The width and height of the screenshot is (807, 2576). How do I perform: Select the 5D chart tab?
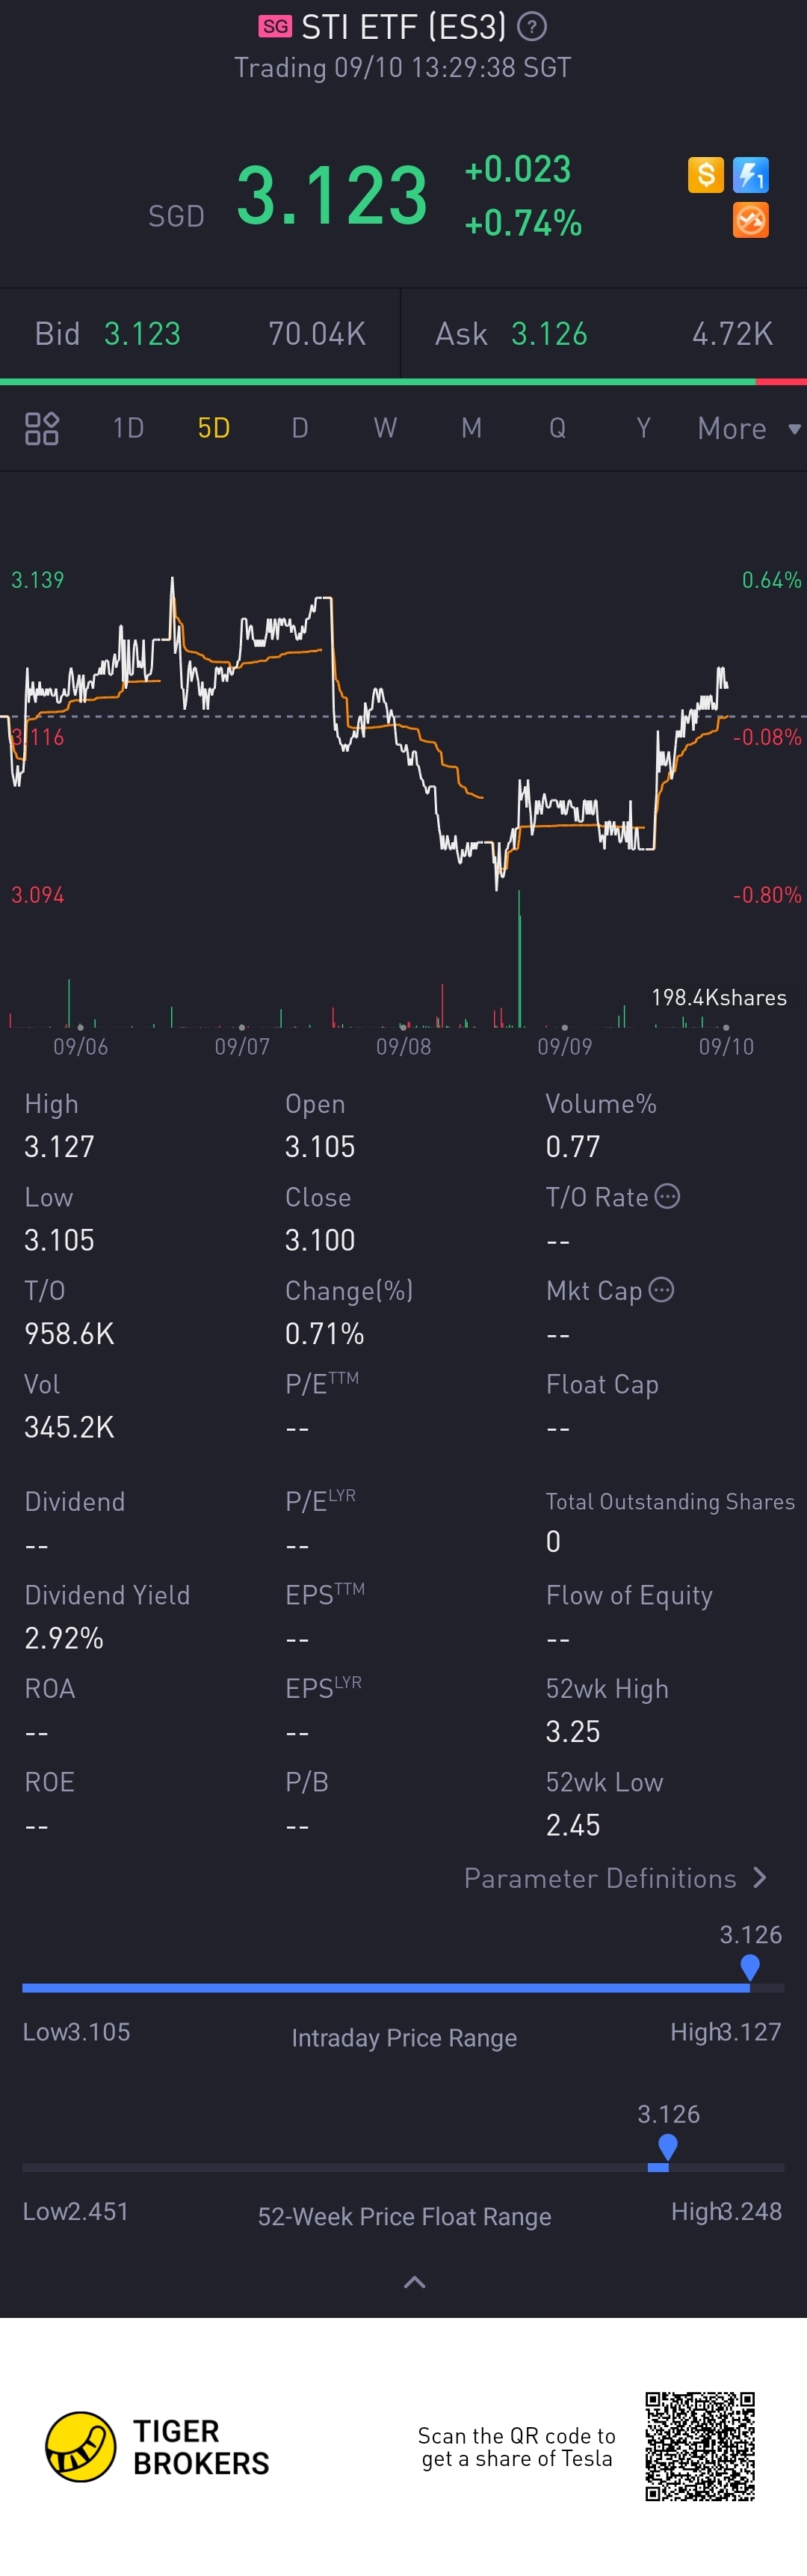(x=214, y=428)
